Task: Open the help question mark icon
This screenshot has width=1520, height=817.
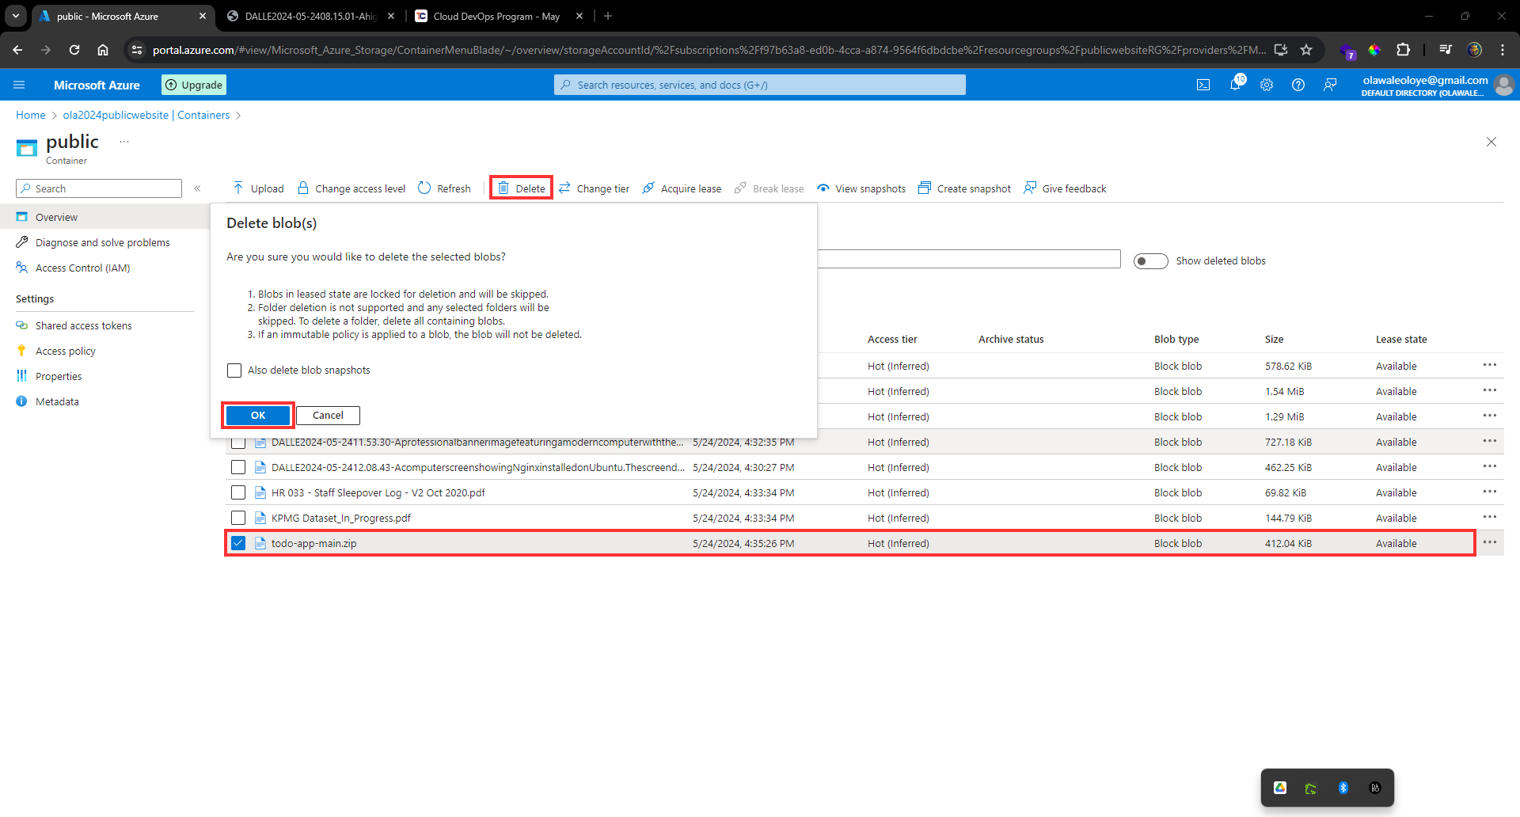Action: point(1298,85)
